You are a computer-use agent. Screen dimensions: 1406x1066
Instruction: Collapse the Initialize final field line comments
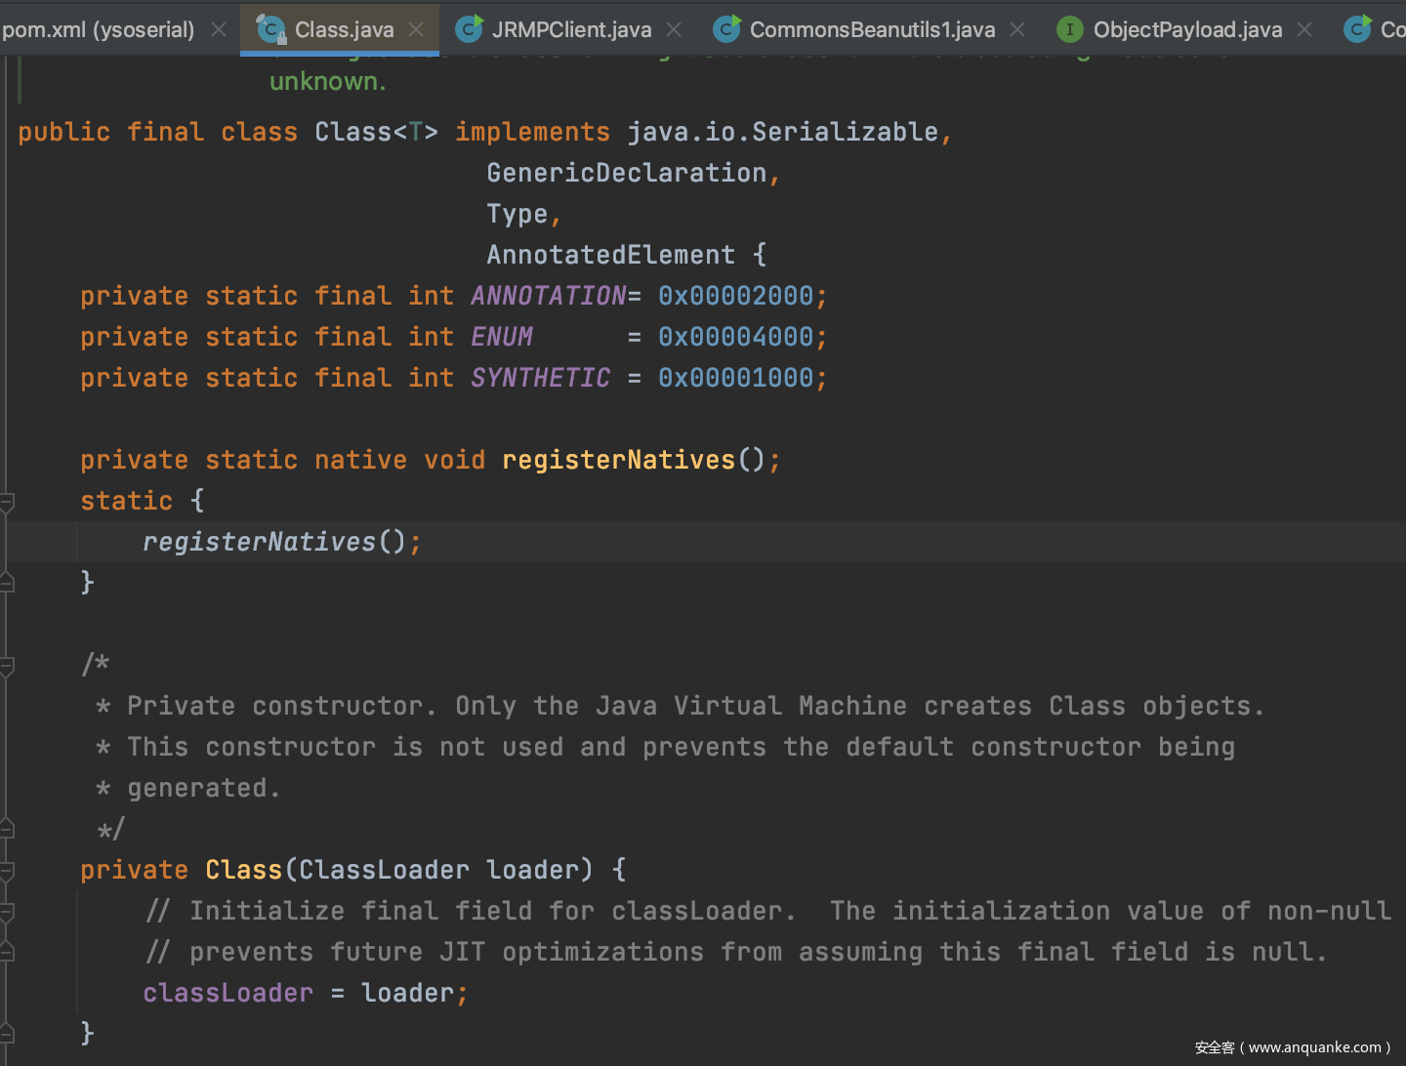pos(7,912)
